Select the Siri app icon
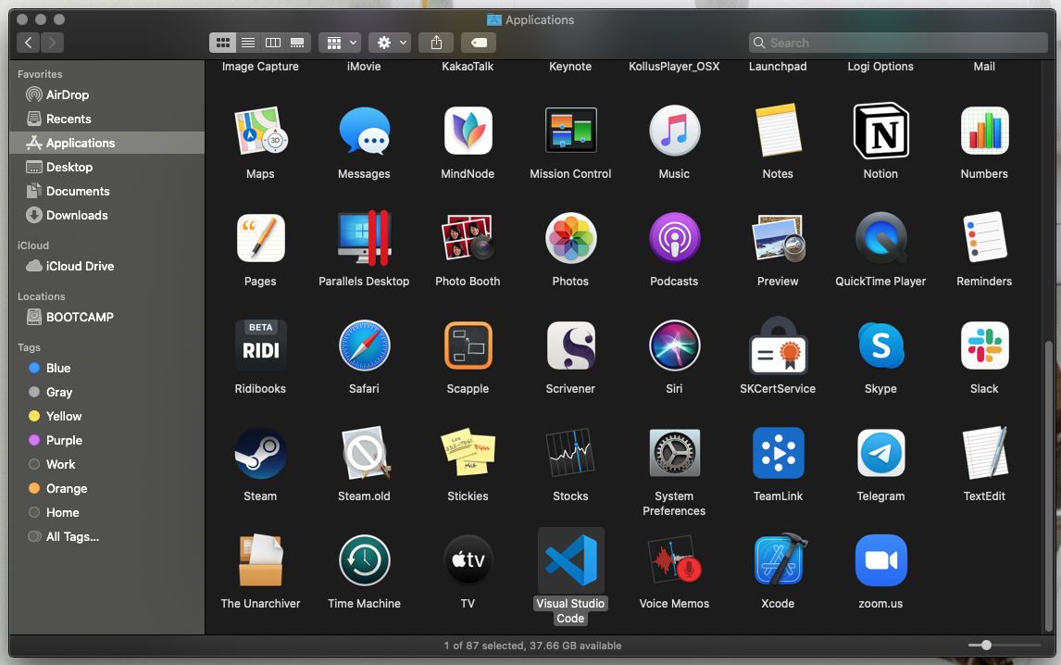1061x665 pixels. [674, 346]
